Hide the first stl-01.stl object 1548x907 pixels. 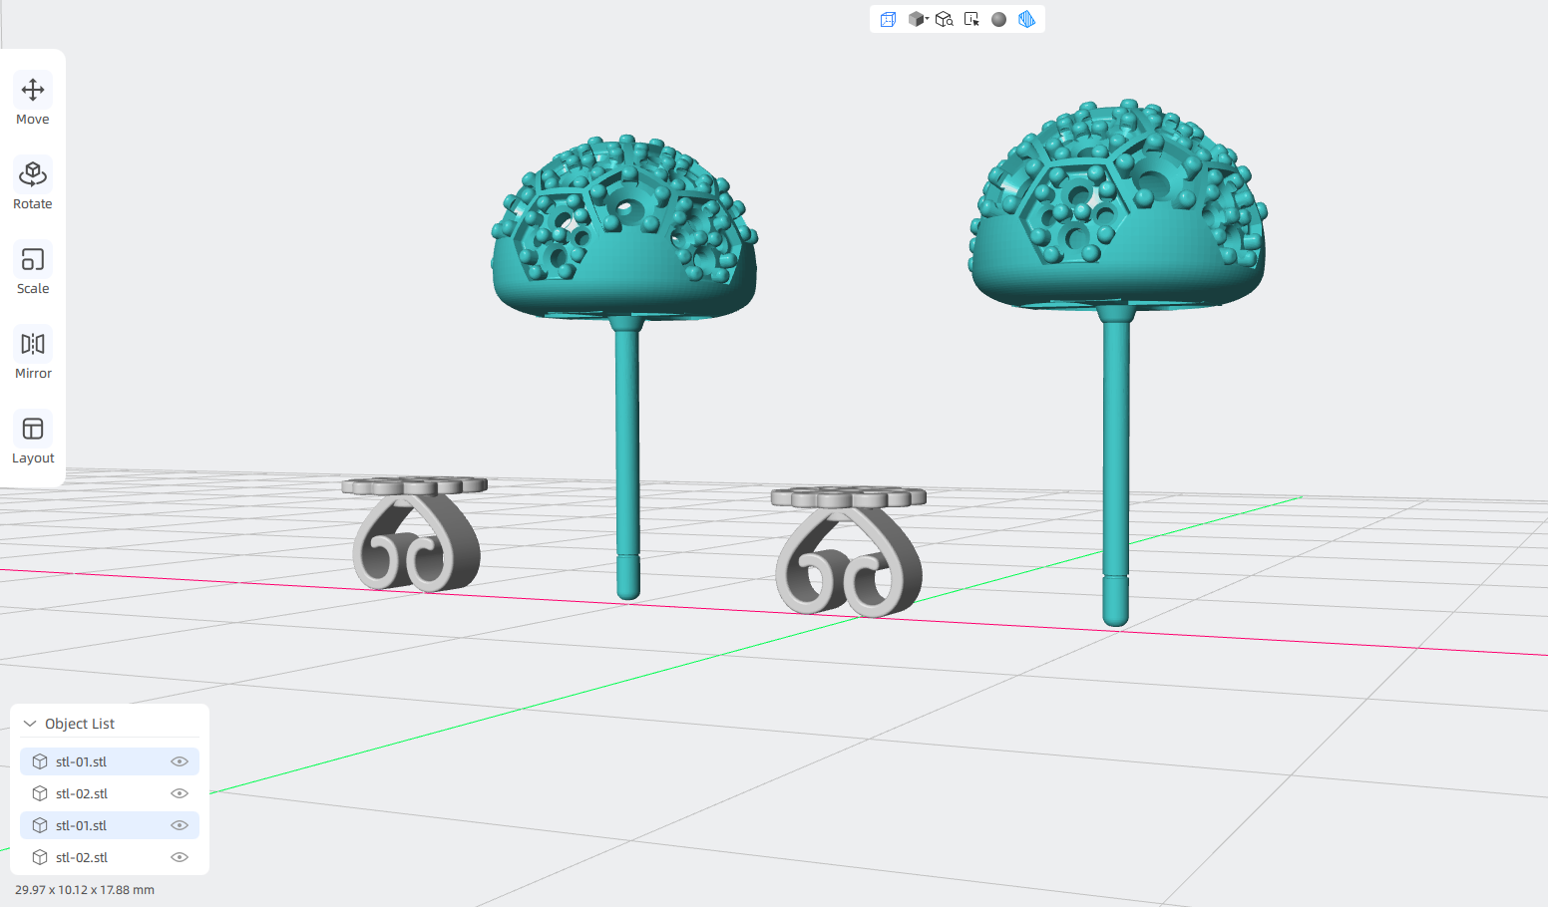(x=180, y=761)
